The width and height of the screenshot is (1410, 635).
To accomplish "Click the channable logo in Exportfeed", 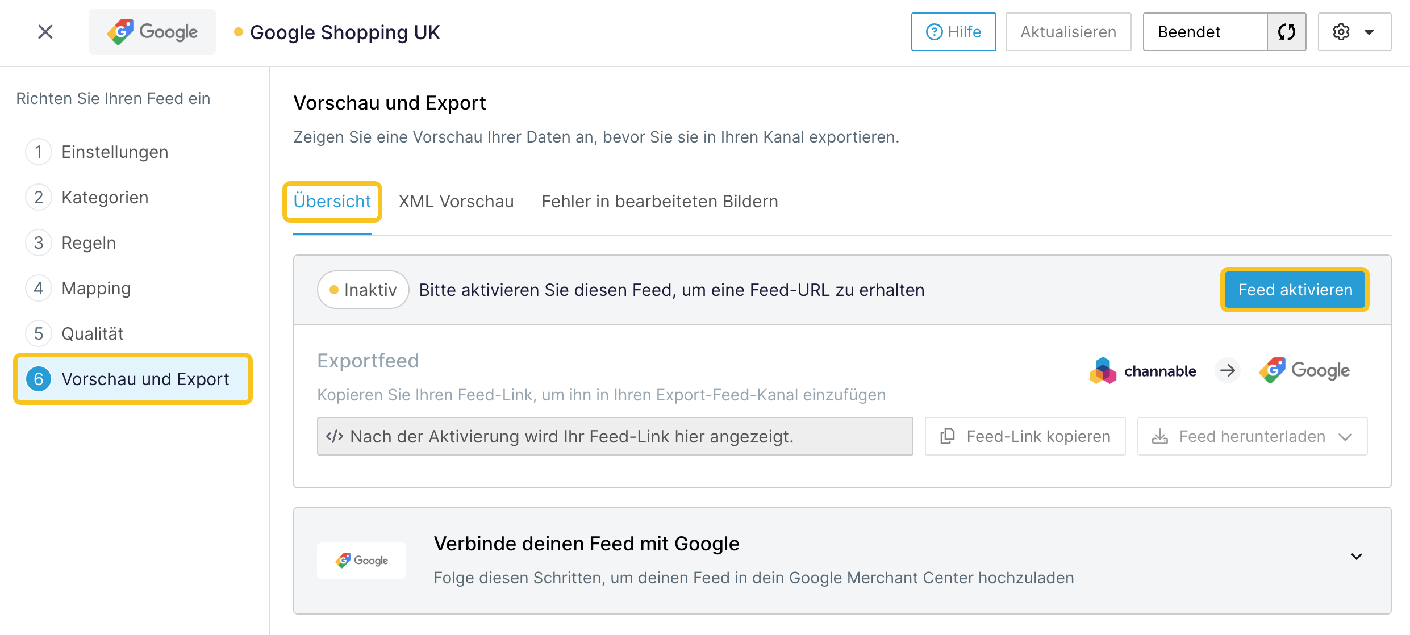I will coord(1142,371).
